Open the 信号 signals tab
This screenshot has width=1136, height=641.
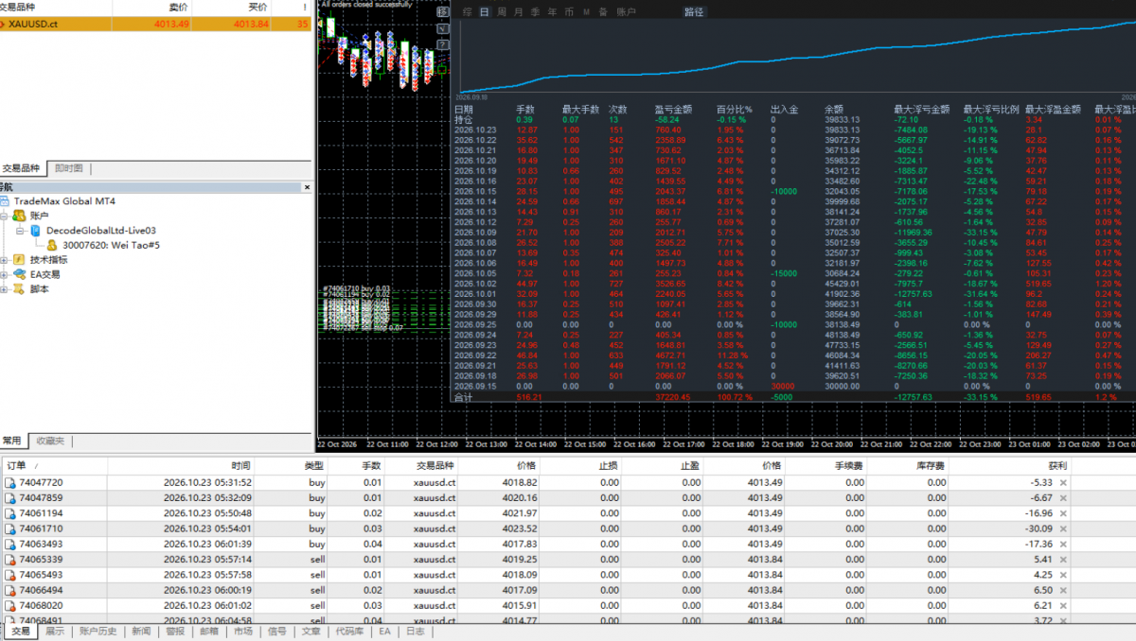[x=277, y=631]
